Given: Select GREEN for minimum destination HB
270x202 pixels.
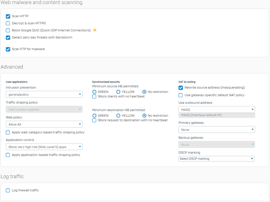Looking at the screenshot, I should tap(94, 116).
